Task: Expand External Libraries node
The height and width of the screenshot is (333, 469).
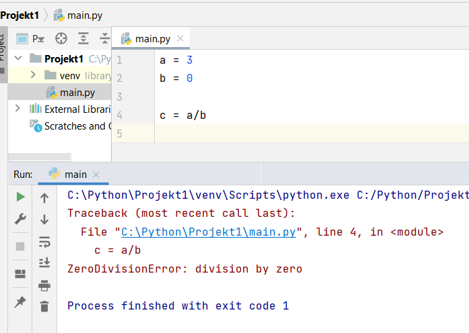Action: [18, 108]
